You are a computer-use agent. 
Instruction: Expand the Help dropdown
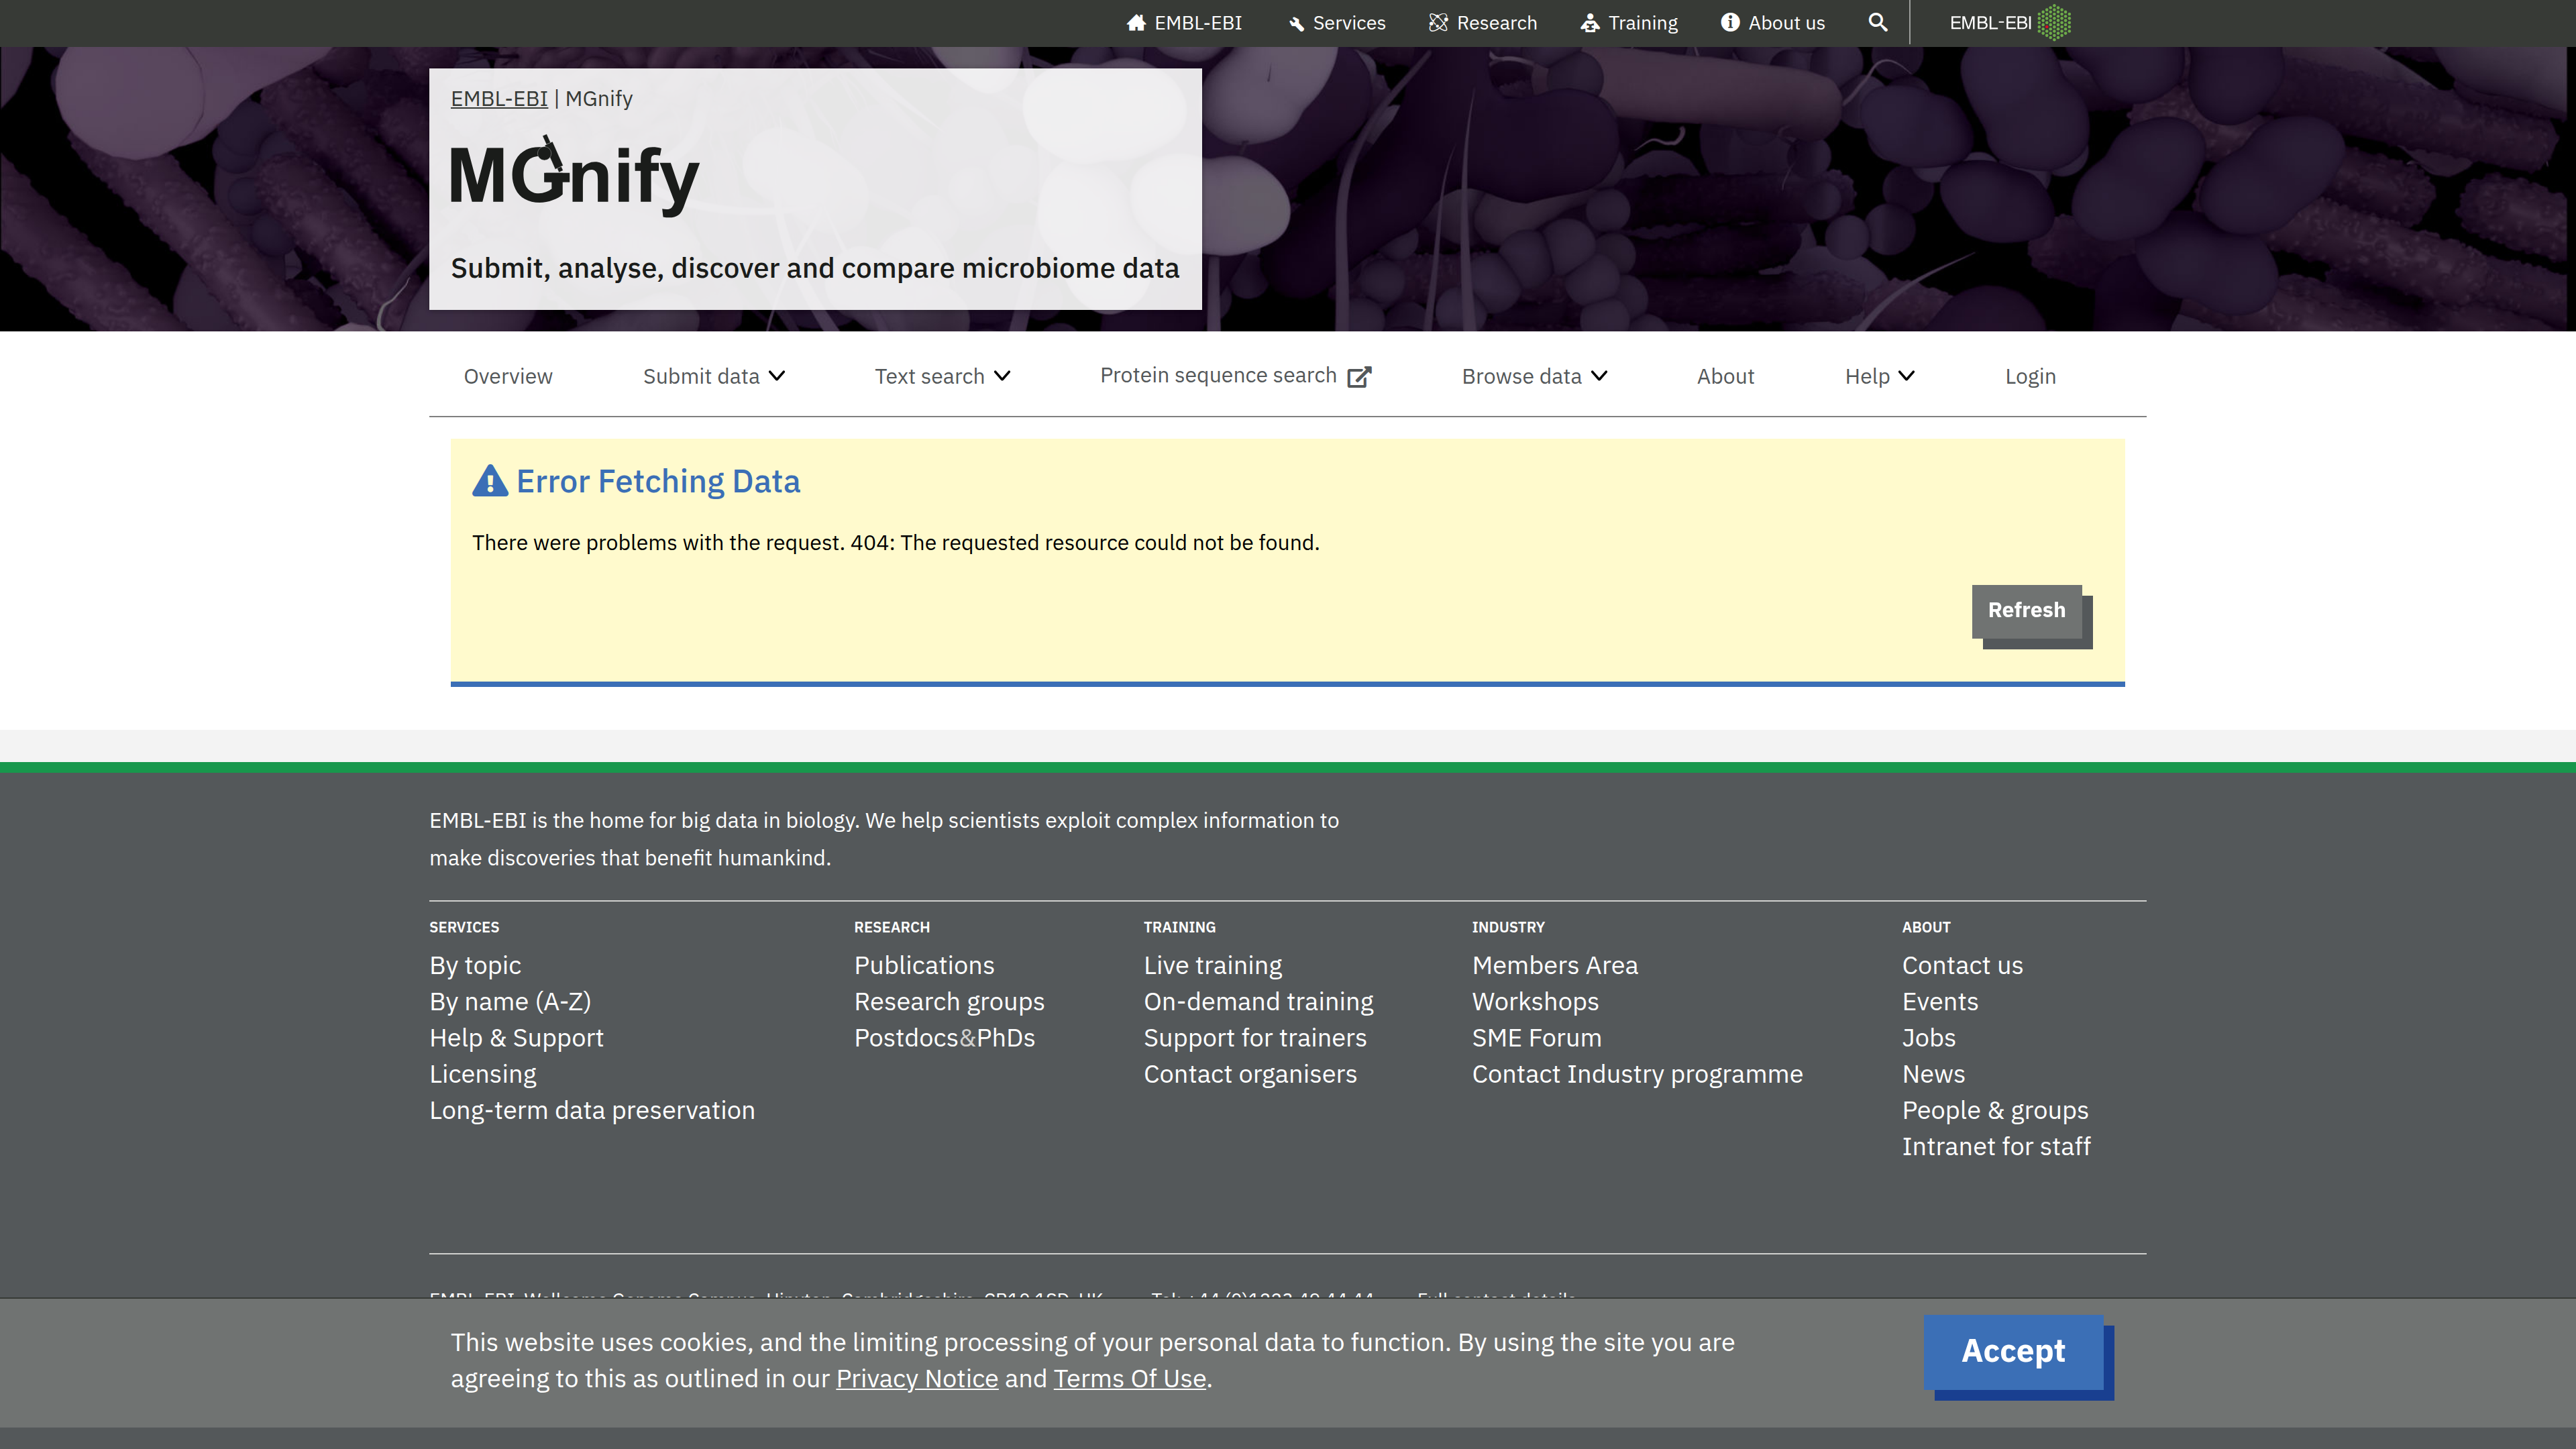tap(1880, 376)
